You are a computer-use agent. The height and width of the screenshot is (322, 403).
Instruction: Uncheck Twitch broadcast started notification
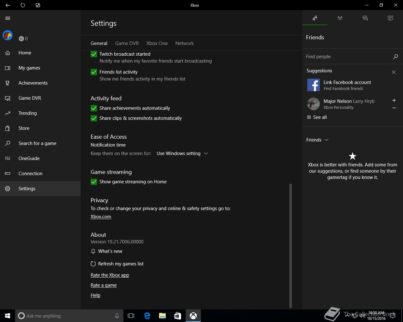[94, 54]
